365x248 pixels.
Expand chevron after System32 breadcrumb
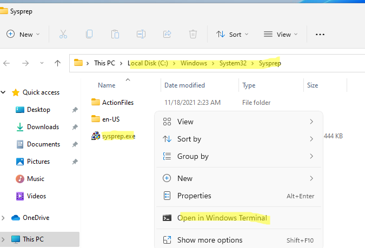coord(253,63)
